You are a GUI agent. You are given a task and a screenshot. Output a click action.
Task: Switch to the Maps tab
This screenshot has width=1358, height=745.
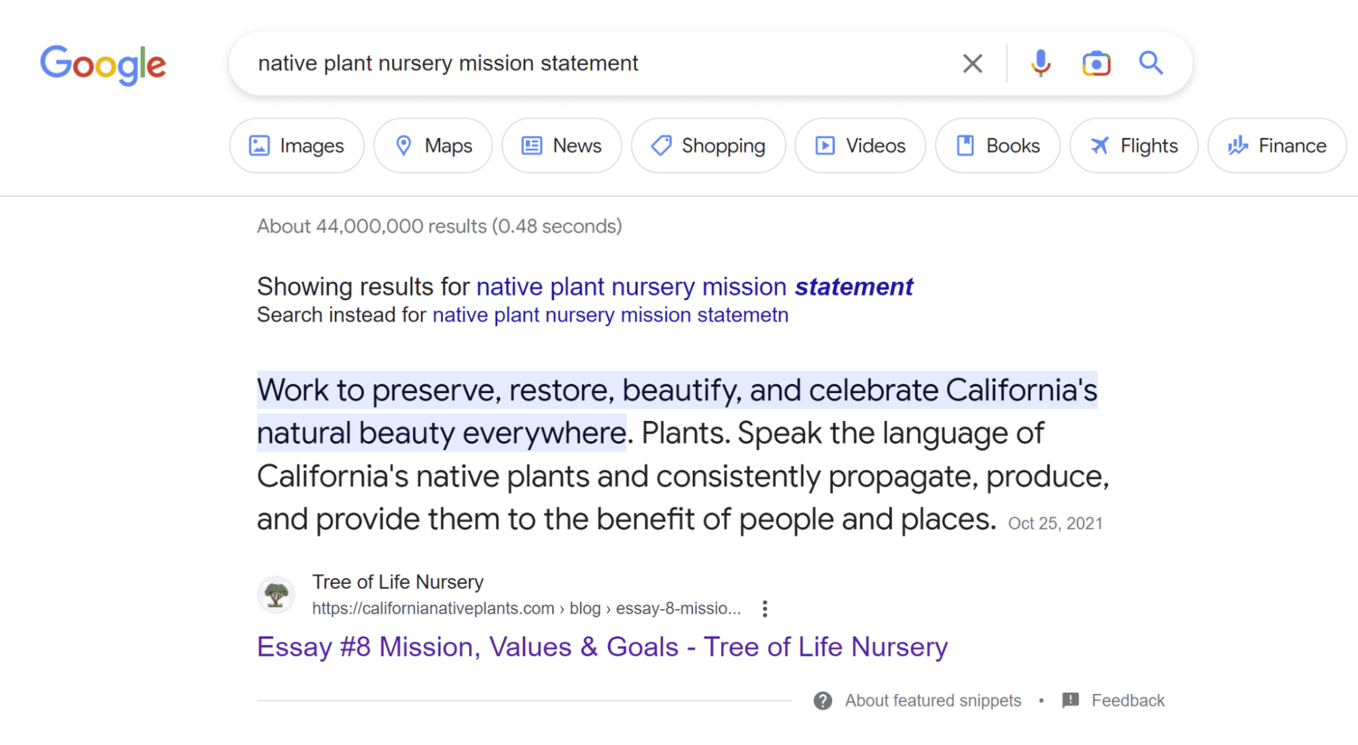(x=433, y=146)
